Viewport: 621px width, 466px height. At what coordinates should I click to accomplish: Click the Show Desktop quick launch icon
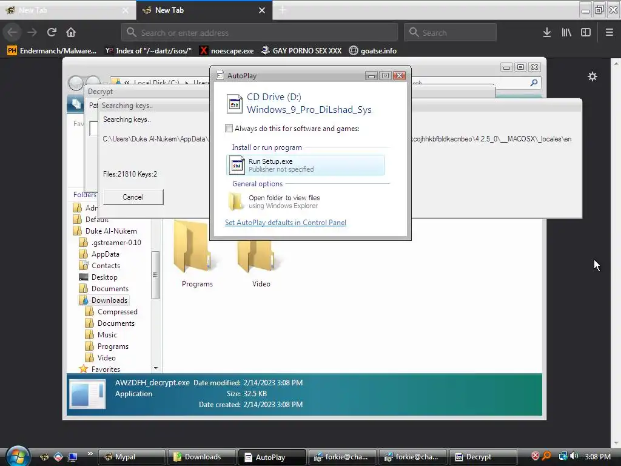pos(73,457)
